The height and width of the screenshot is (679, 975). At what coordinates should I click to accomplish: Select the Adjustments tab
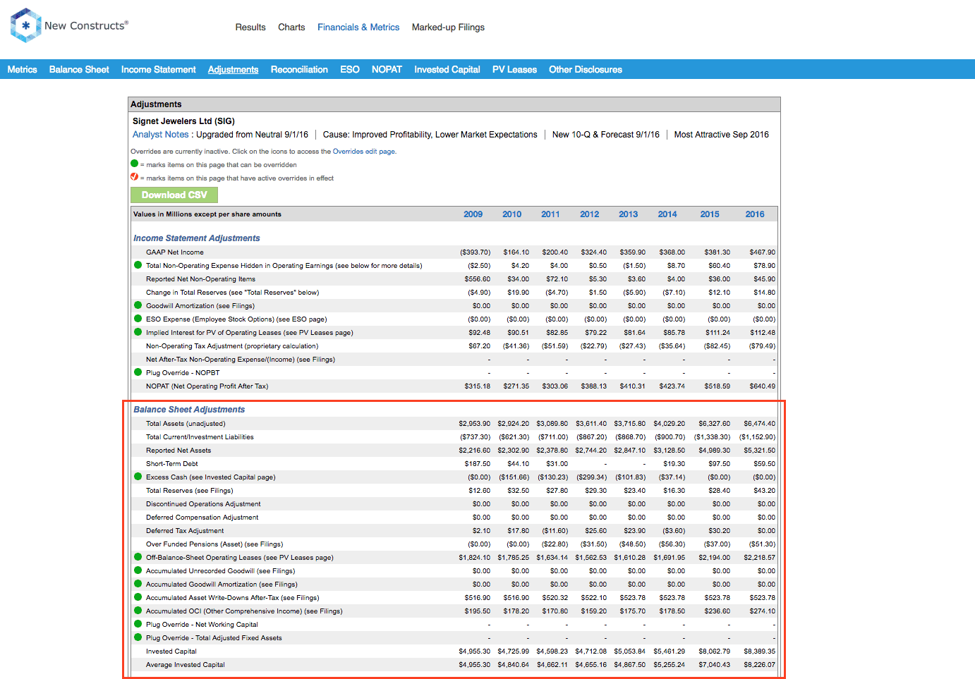coord(233,69)
